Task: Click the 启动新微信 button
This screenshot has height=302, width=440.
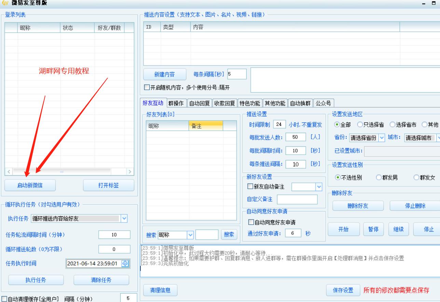Action: pyautogui.click(x=30, y=185)
